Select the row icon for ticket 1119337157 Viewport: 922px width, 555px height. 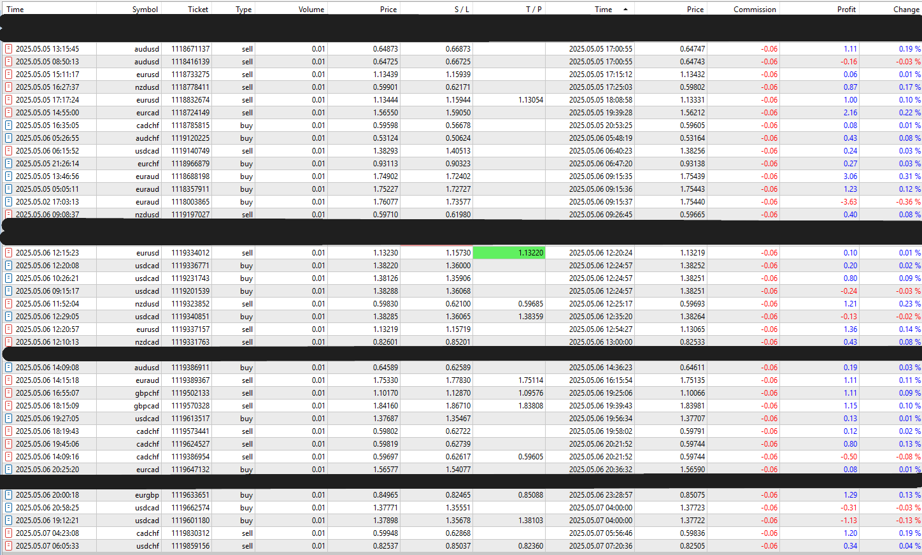tap(8, 329)
